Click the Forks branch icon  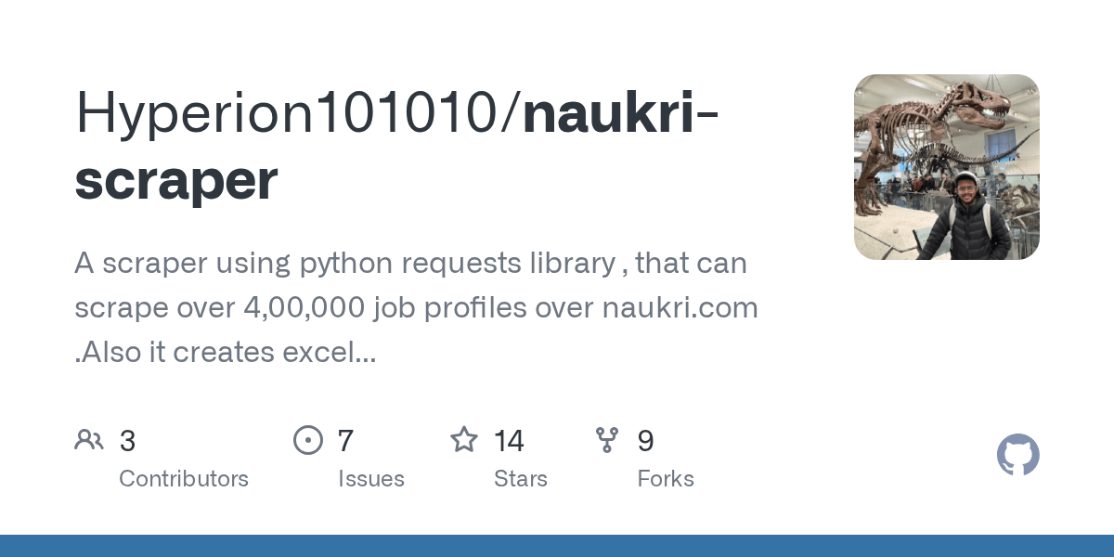coord(607,440)
